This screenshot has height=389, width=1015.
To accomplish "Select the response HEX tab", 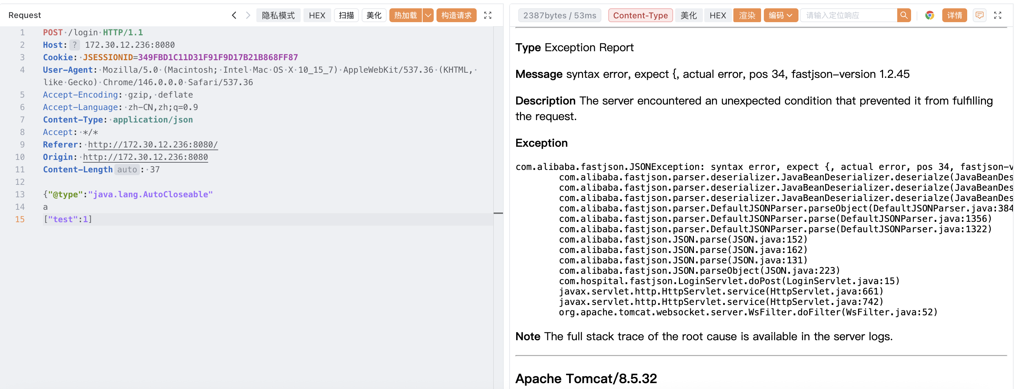I will coord(717,15).
